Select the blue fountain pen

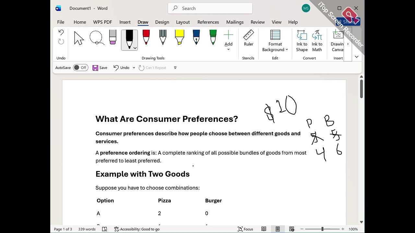(196, 37)
